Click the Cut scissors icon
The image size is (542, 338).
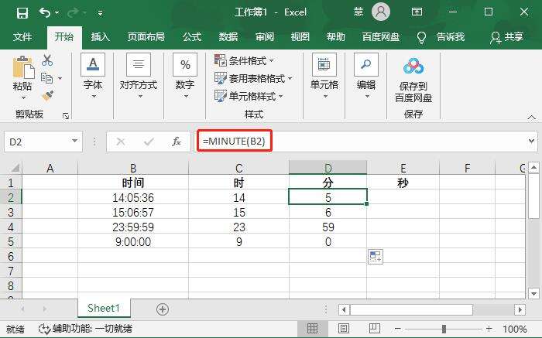tap(47, 60)
